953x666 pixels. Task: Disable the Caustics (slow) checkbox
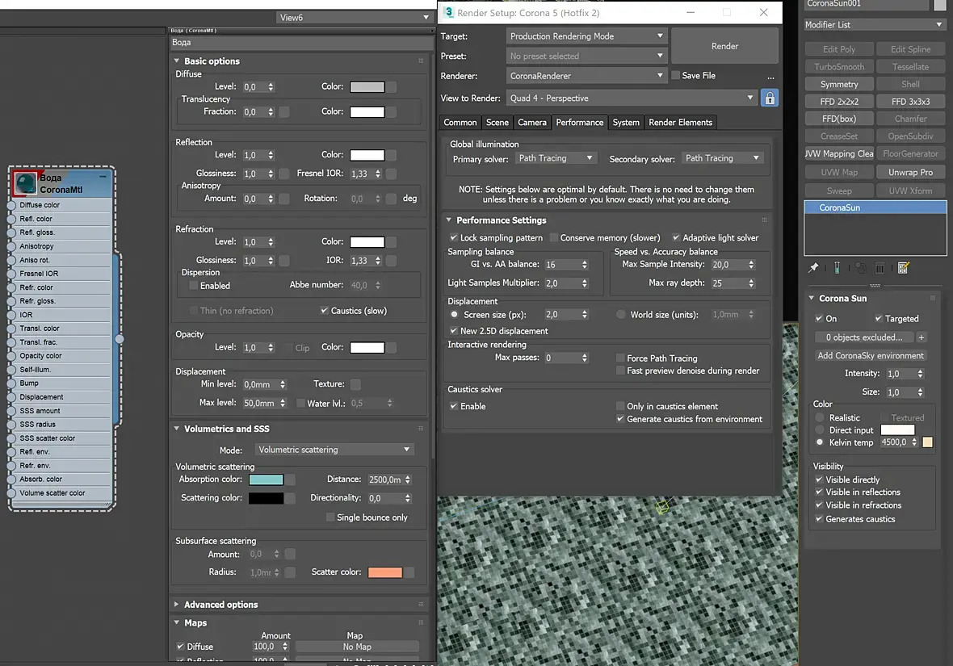325,311
